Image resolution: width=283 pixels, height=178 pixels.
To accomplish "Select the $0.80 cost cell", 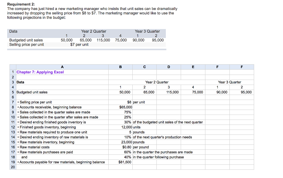I will [x=120, y=147].
